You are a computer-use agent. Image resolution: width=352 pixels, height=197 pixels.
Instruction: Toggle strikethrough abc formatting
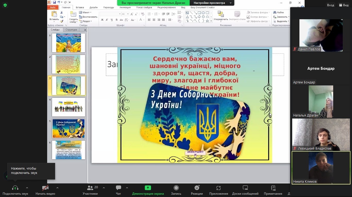pyautogui.click(x=121, y=20)
